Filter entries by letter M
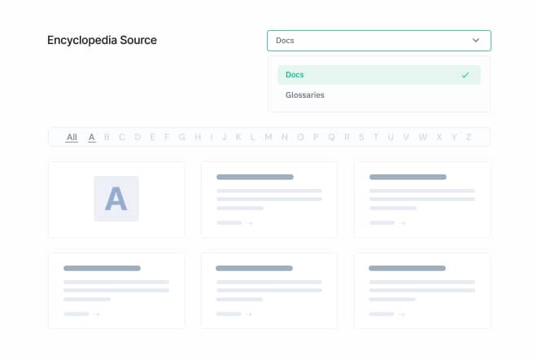 (268, 137)
